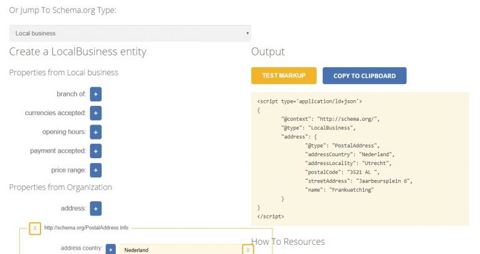Click the 'How To Resources' heading
Screen dimensions: 480x254
click(288, 242)
